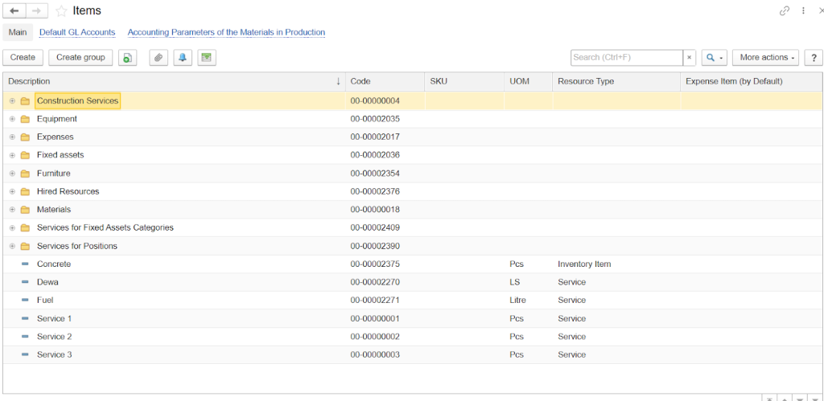Click the item icon beside Concrete
The width and height of the screenshot is (824, 401).
pyautogui.click(x=25, y=264)
